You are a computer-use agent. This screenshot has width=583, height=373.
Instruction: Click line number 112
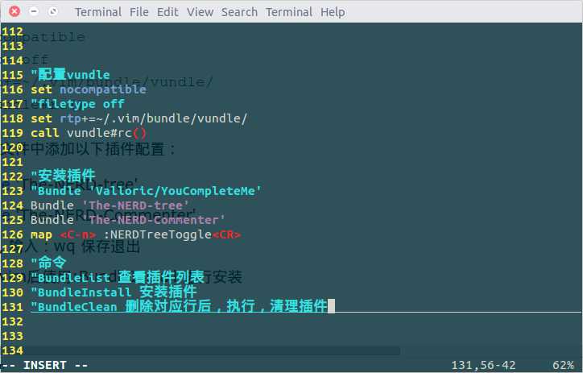pyautogui.click(x=13, y=31)
